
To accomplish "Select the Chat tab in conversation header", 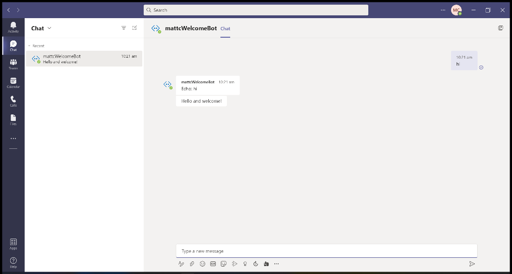I will pyautogui.click(x=225, y=29).
